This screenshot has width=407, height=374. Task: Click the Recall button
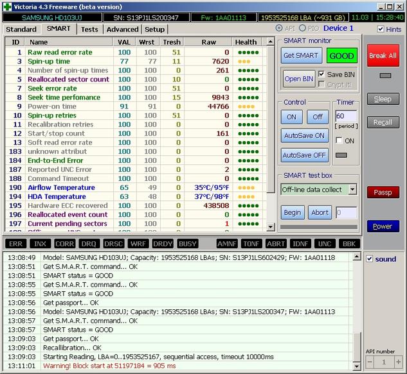pyautogui.click(x=383, y=123)
